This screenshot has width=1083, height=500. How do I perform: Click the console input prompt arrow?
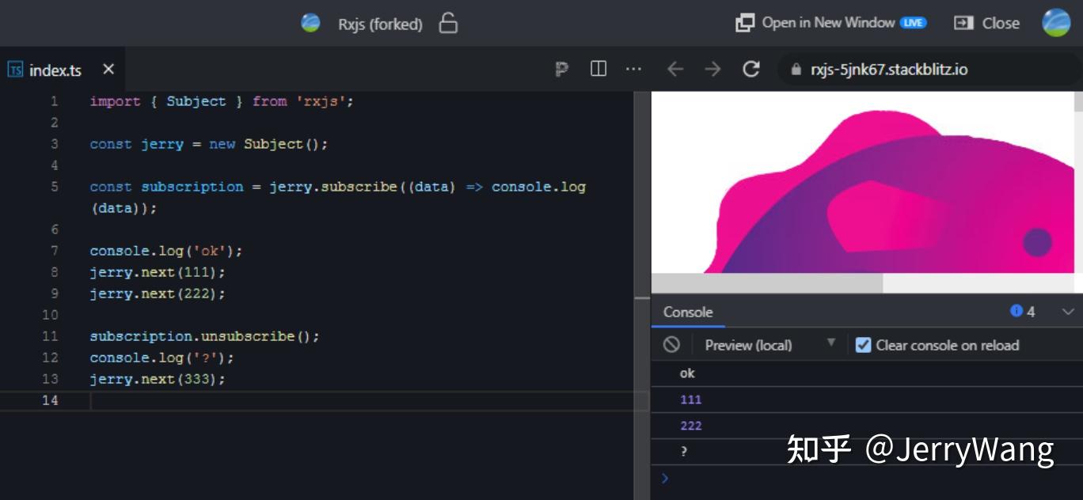(x=664, y=478)
